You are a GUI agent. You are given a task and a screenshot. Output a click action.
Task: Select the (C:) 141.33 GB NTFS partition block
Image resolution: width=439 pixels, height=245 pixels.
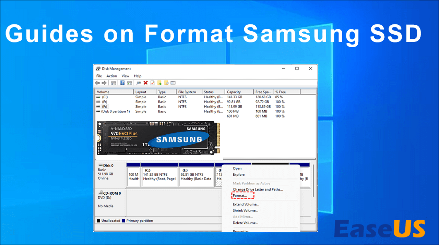click(x=159, y=175)
